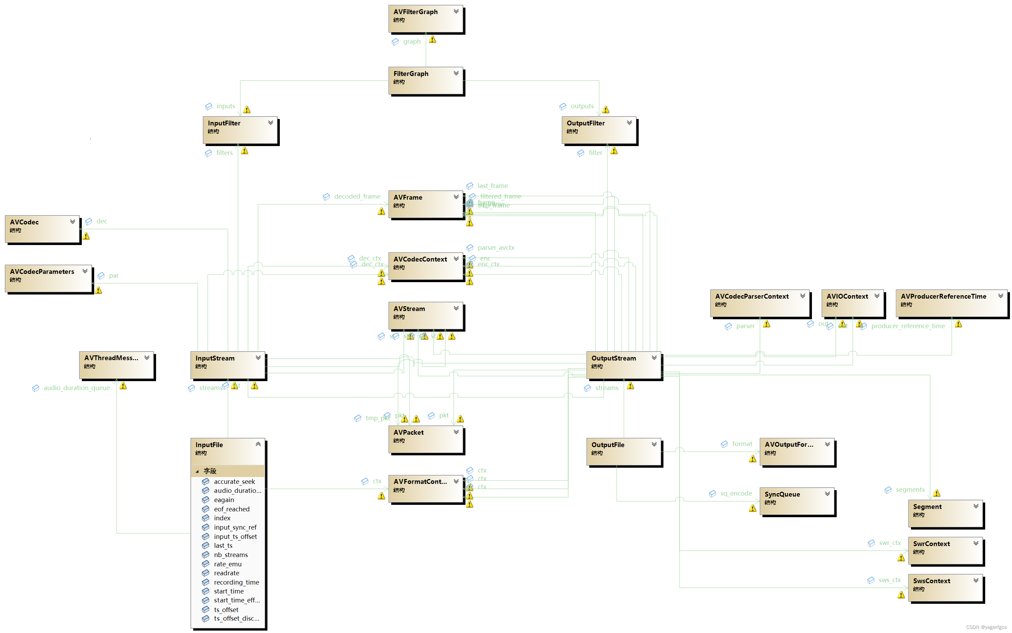Expand the FilterGraph class node

pos(456,73)
